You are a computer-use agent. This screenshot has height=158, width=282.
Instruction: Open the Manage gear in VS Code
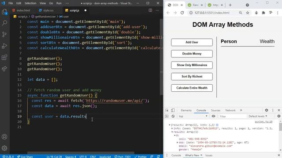tap(4, 148)
